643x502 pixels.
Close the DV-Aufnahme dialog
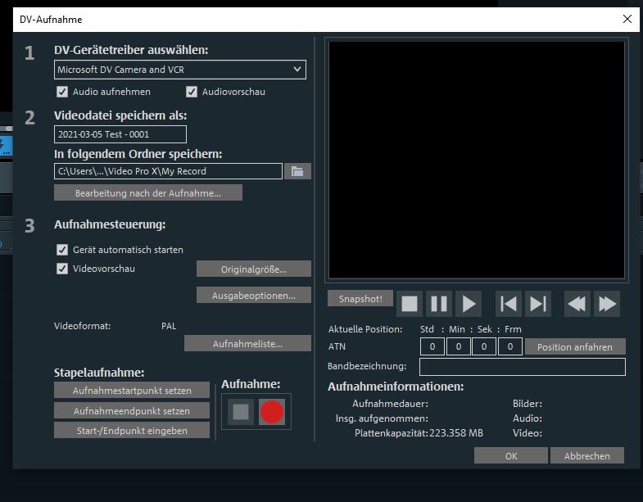coord(627,19)
